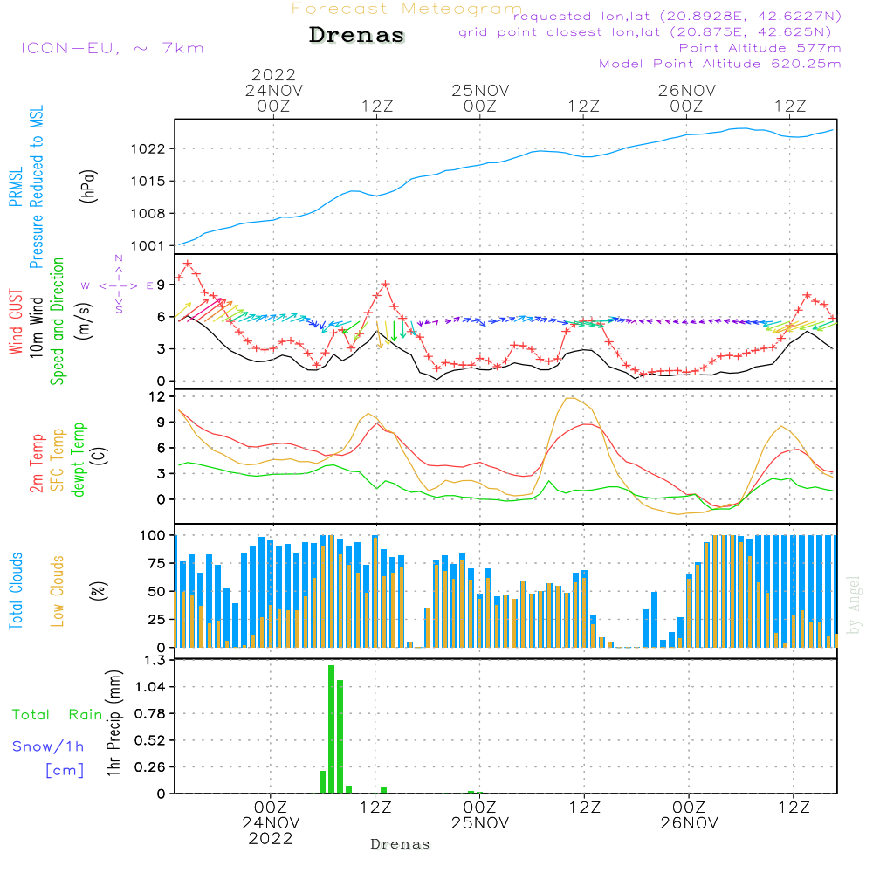Click the "PRMSL" axis label
This screenshot has width=873, height=873.
coord(16,187)
